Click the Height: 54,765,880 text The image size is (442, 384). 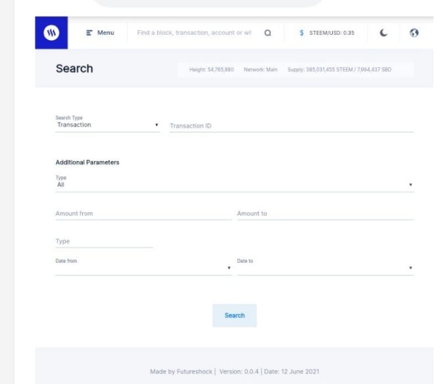point(211,69)
